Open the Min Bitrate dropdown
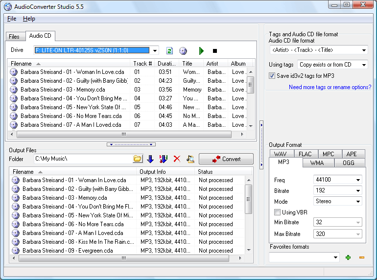 click(358, 222)
